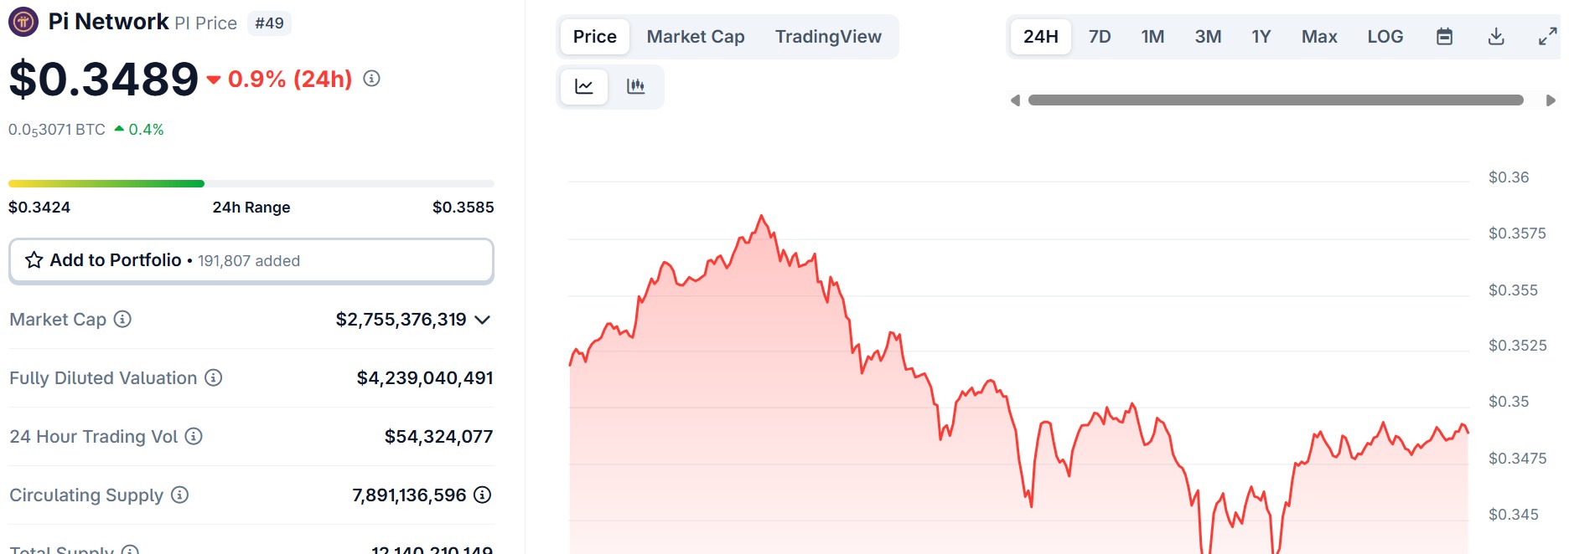Toggle the LOG scale option
This screenshot has width=1569, height=554.
[x=1385, y=37]
